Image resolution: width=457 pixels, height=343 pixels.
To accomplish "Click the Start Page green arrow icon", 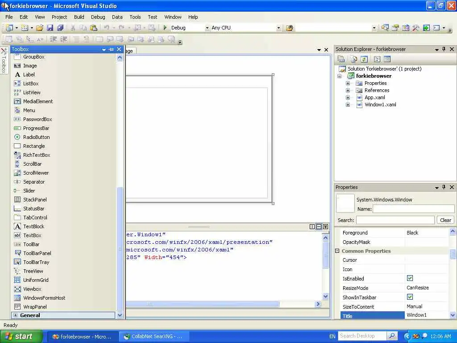I will point(426,28).
